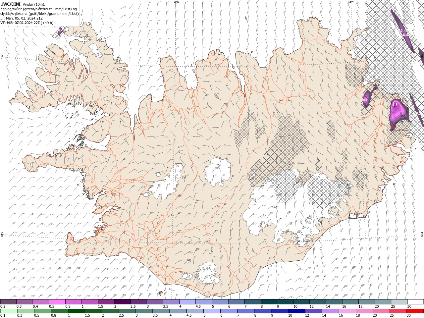The width and height of the screenshot is (424, 318).
Task: Choose upper legend swatch between 1.5 and 2
Action: [106, 302]
